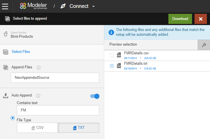This screenshot has width=210, height=139.
Task: Click the Contains text input field
Action: (x=58, y=110)
